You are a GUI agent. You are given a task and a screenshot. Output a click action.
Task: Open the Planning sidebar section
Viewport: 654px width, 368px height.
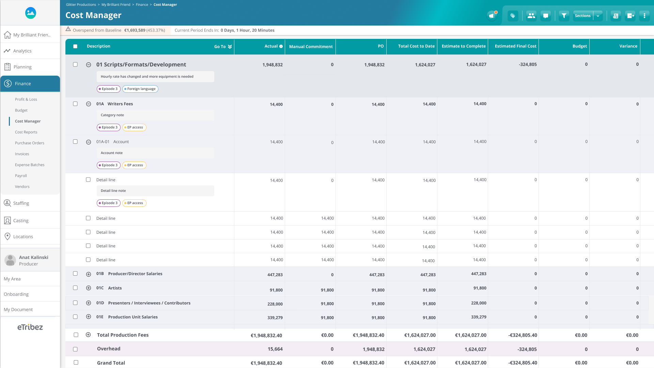click(30, 67)
